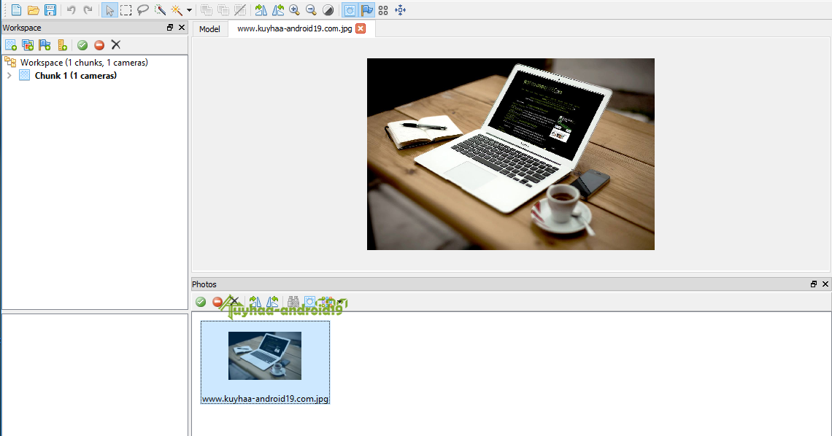Zoom in on the photo with the magnifier

pos(293,9)
